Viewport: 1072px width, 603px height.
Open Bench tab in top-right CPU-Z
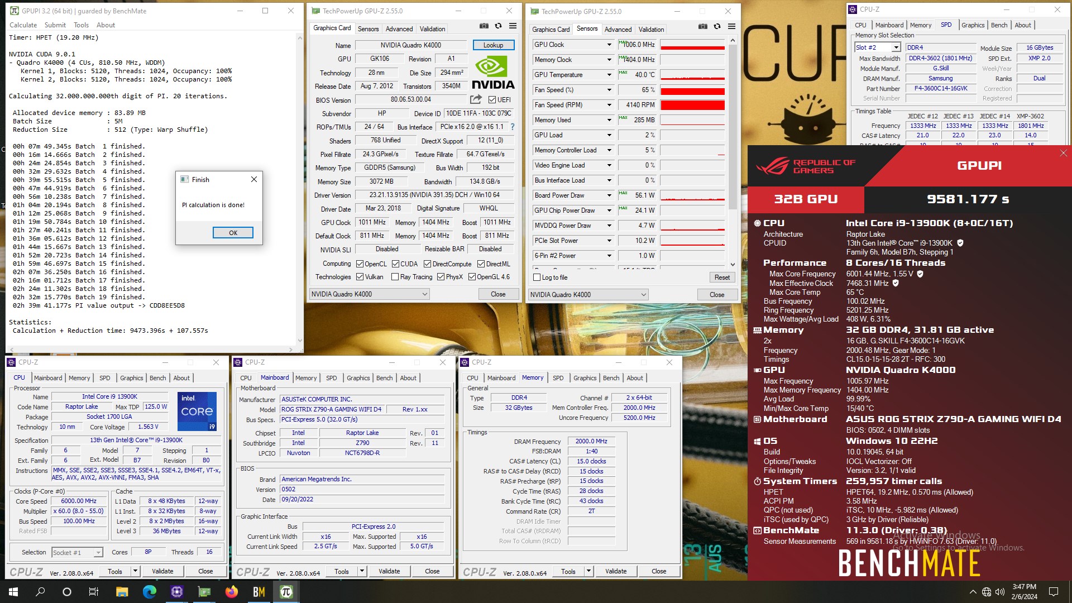pos(999,25)
